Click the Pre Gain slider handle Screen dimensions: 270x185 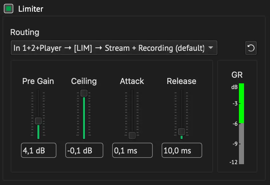coord(38,121)
